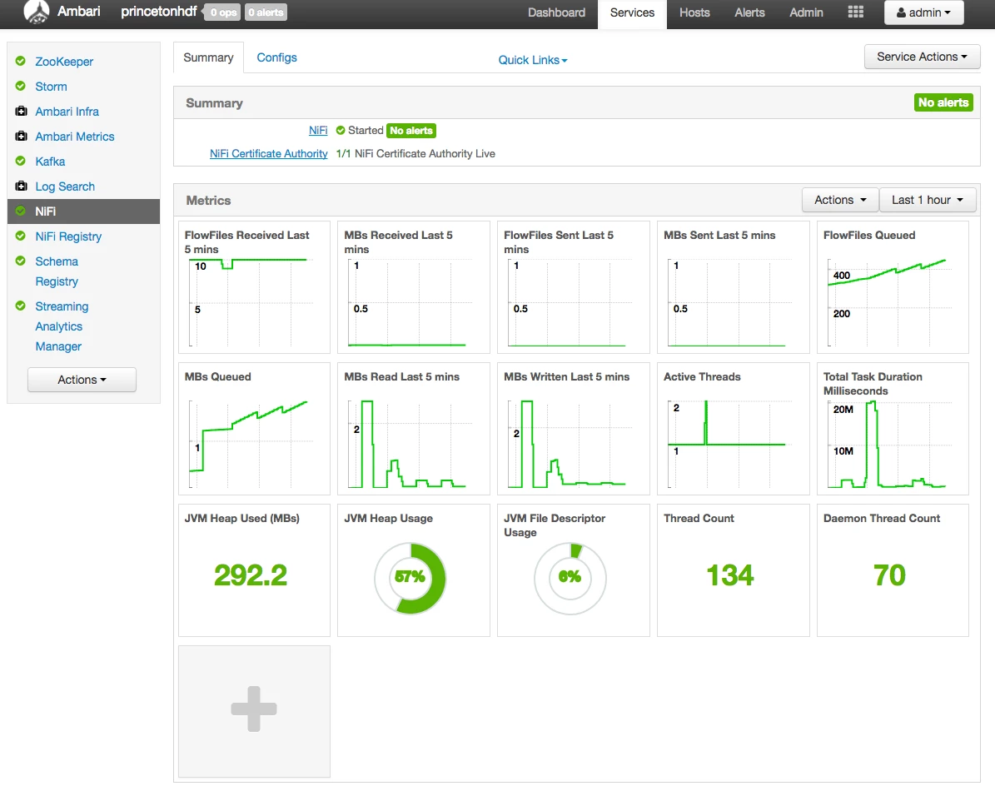
Task: Click the 0 ops badge
Action: tap(223, 12)
